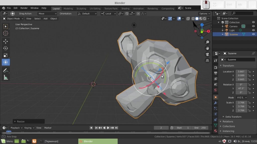The width and height of the screenshot is (257, 144).
Task: Hide the Camera object eye icon
Action: [253, 26]
